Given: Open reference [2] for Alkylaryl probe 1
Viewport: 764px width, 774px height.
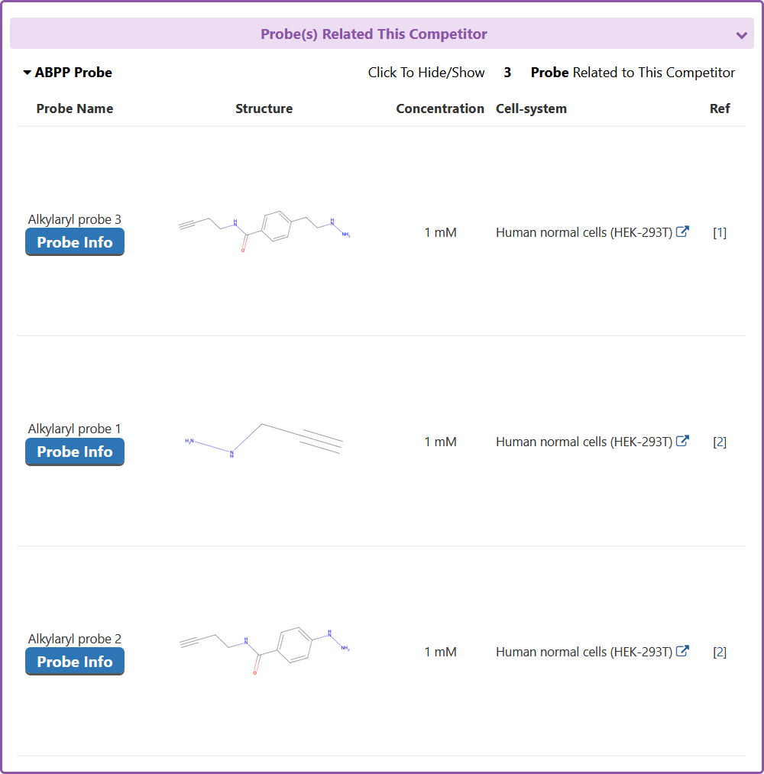Looking at the screenshot, I should pyautogui.click(x=720, y=442).
